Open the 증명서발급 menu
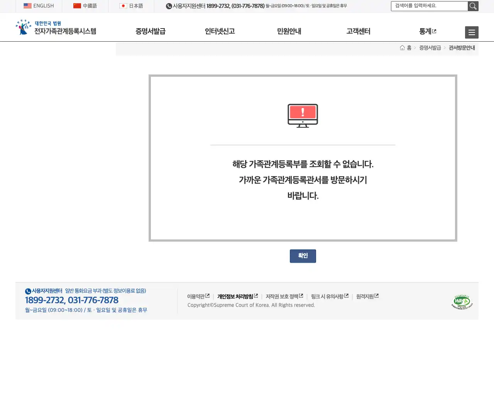Screen dimensions: 494x395 pos(150,32)
